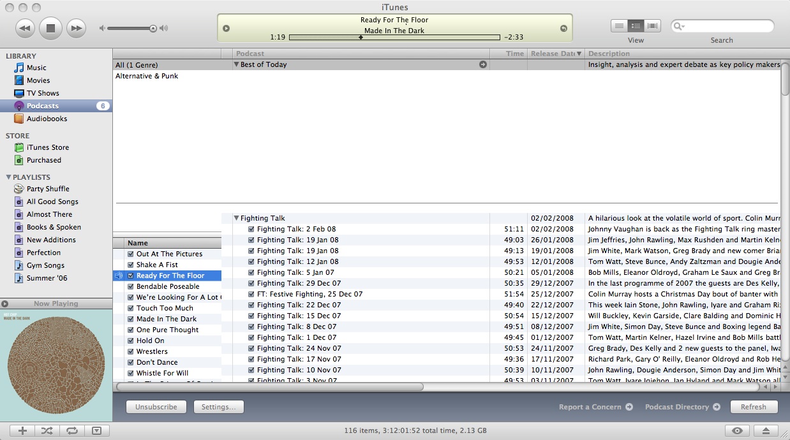790x440 pixels.
Task: Switch to grouped album view
Action: [636, 26]
